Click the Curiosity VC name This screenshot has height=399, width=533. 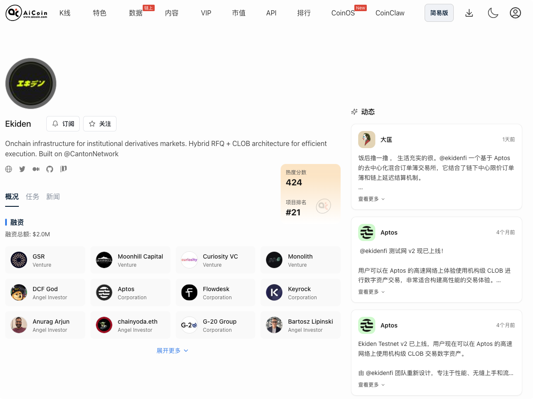[220, 256]
